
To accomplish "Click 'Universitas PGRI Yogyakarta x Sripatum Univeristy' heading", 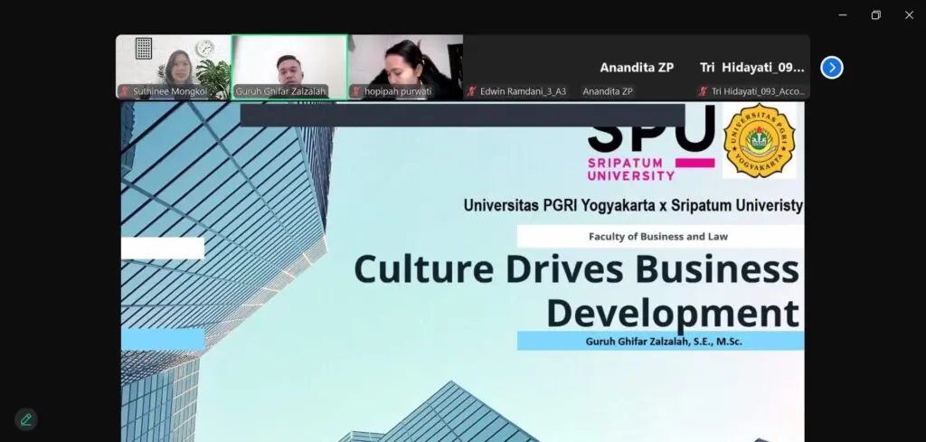I will click(633, 205).
